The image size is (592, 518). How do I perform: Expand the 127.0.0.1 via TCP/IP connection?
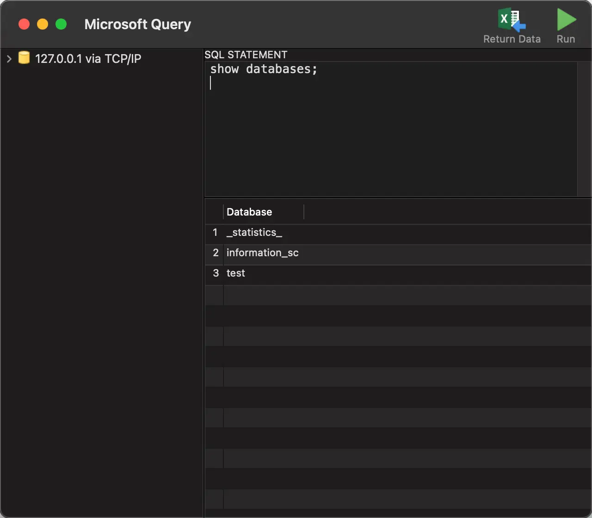click(x=9, y=59)
